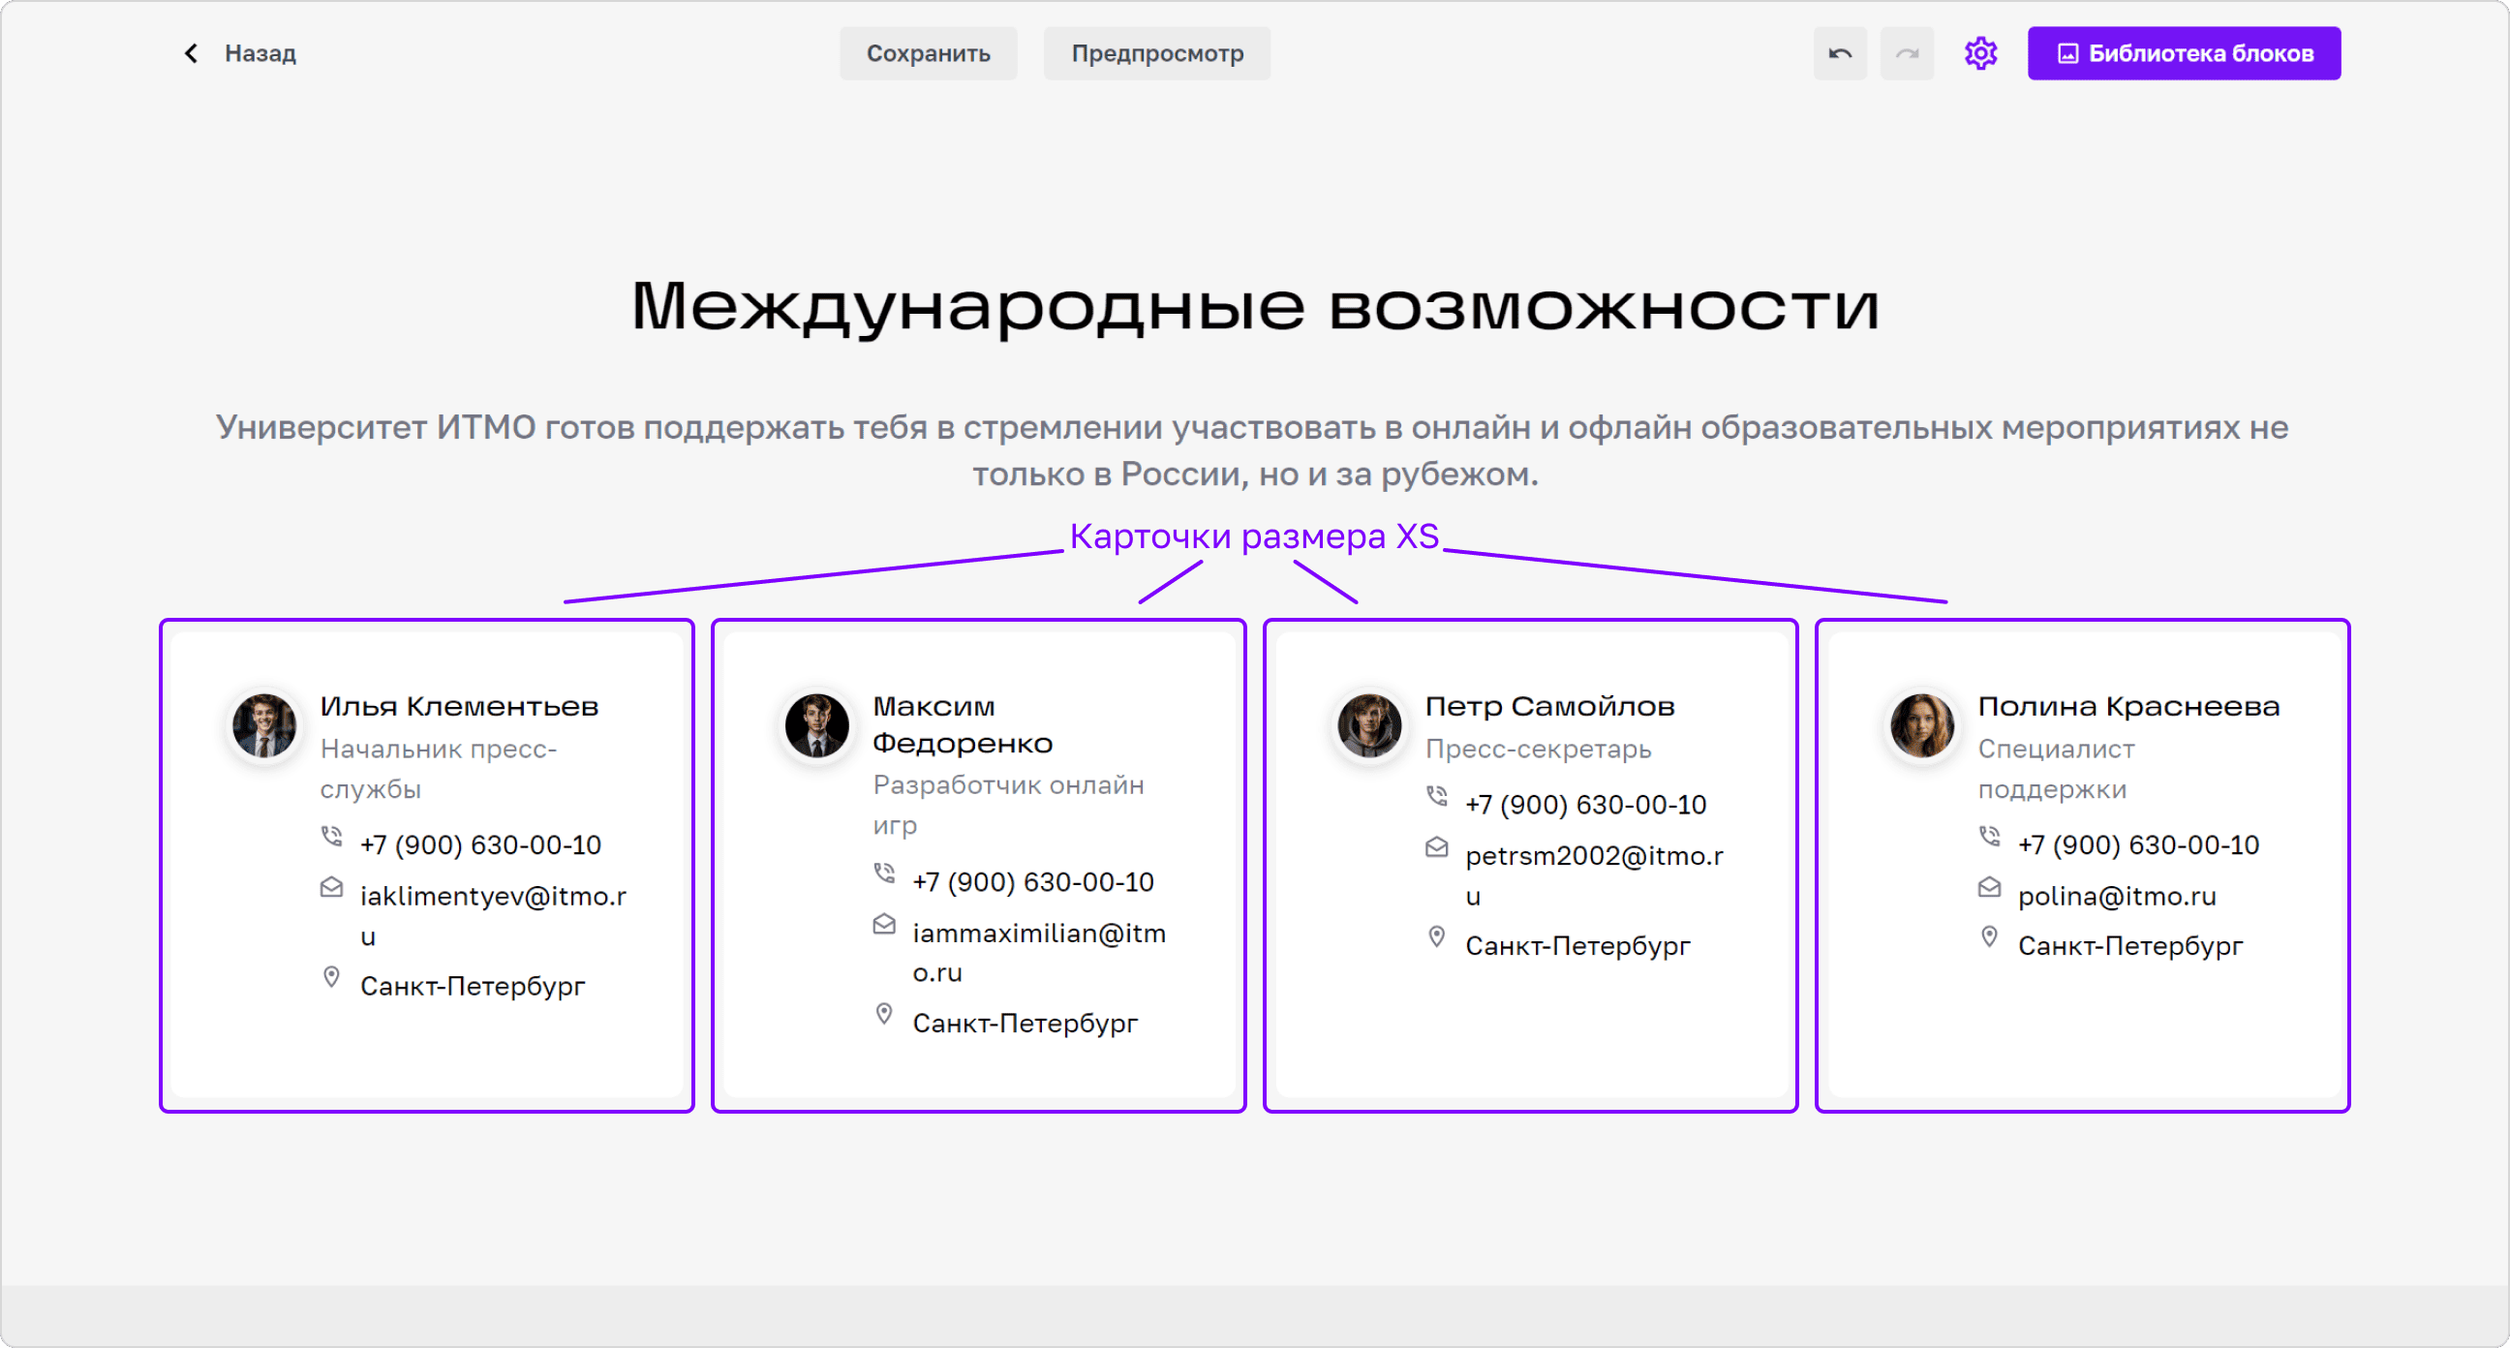Click Полина Краснеева's avatar
Image resolution: width=2510 pixels, height=1348 pixels.
click(1921, 725)
